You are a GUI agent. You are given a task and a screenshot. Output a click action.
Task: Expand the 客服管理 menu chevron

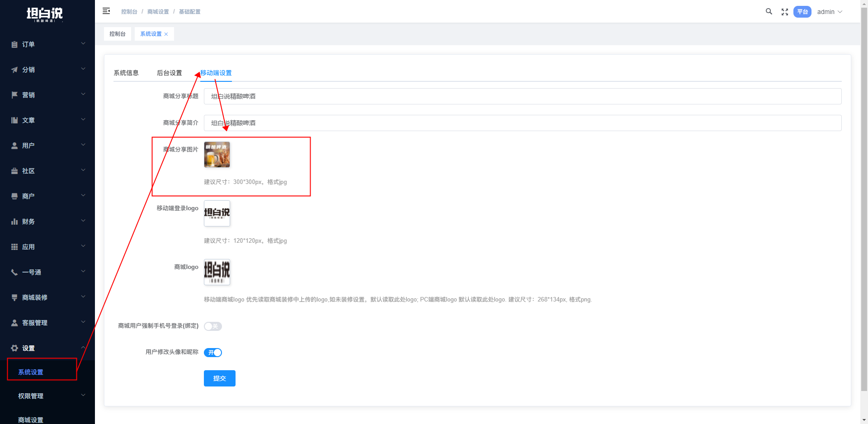pos(83,322)
